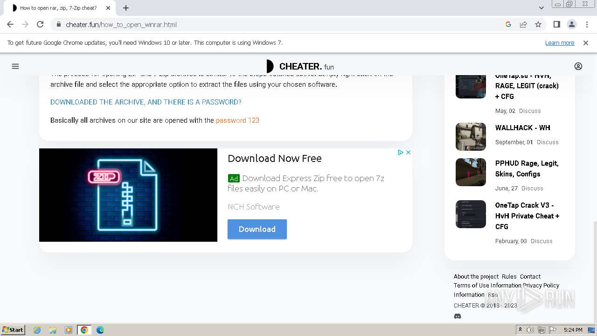
Task: Show hidden system tray icons
Action: 521,330
